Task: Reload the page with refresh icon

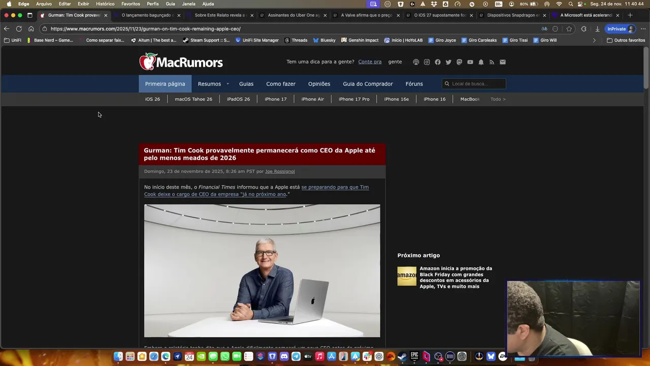Action: coord(19,29)
